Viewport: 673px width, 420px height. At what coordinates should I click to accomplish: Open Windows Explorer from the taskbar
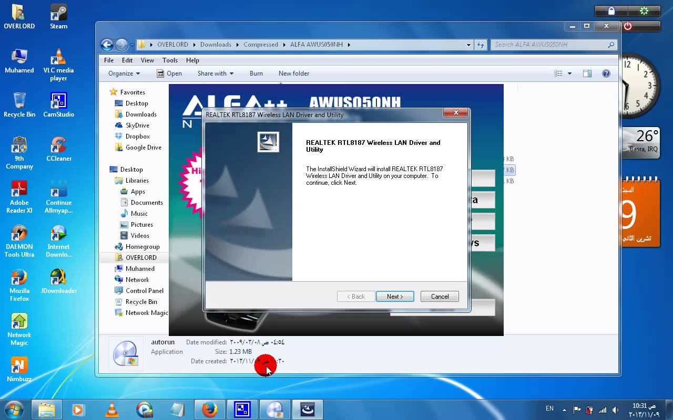47,409
